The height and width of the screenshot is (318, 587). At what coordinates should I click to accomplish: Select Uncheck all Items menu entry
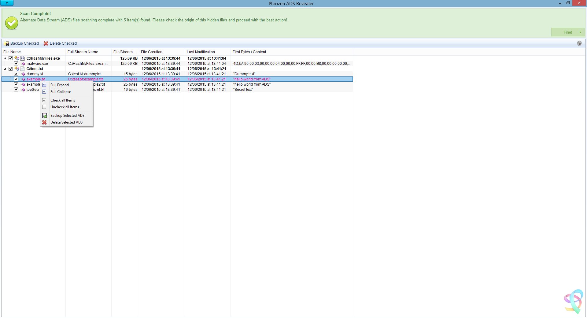click(x=67, y=107)
